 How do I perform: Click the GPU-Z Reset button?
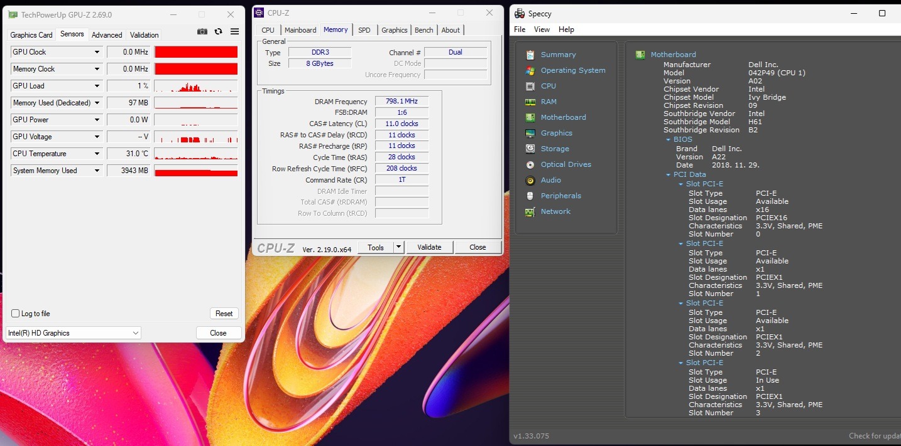pos(224,314)
